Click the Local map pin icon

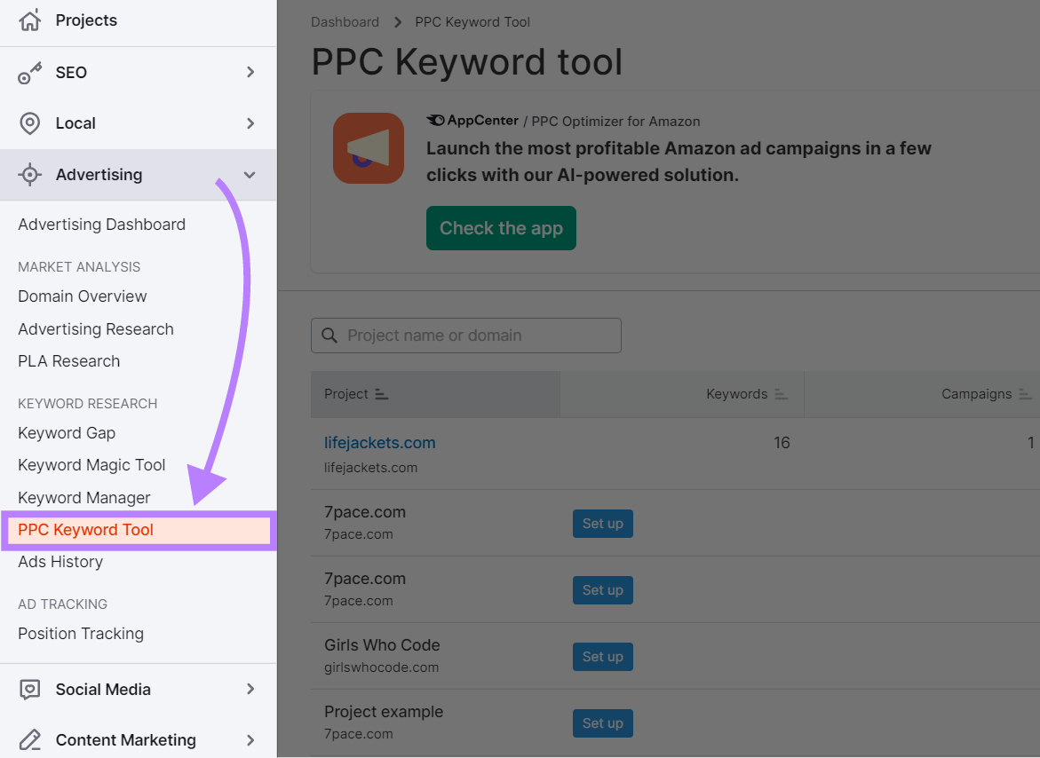pos(29,123)
